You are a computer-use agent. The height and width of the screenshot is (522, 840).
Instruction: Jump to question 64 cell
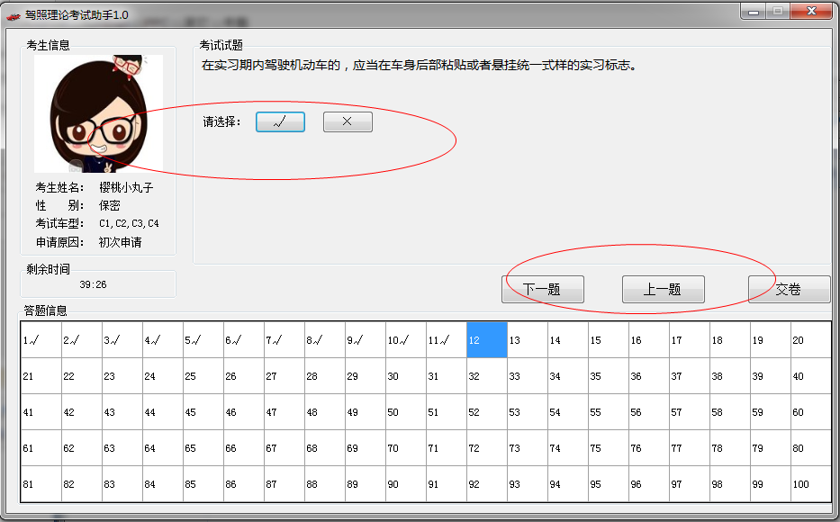tap(163, 448)
